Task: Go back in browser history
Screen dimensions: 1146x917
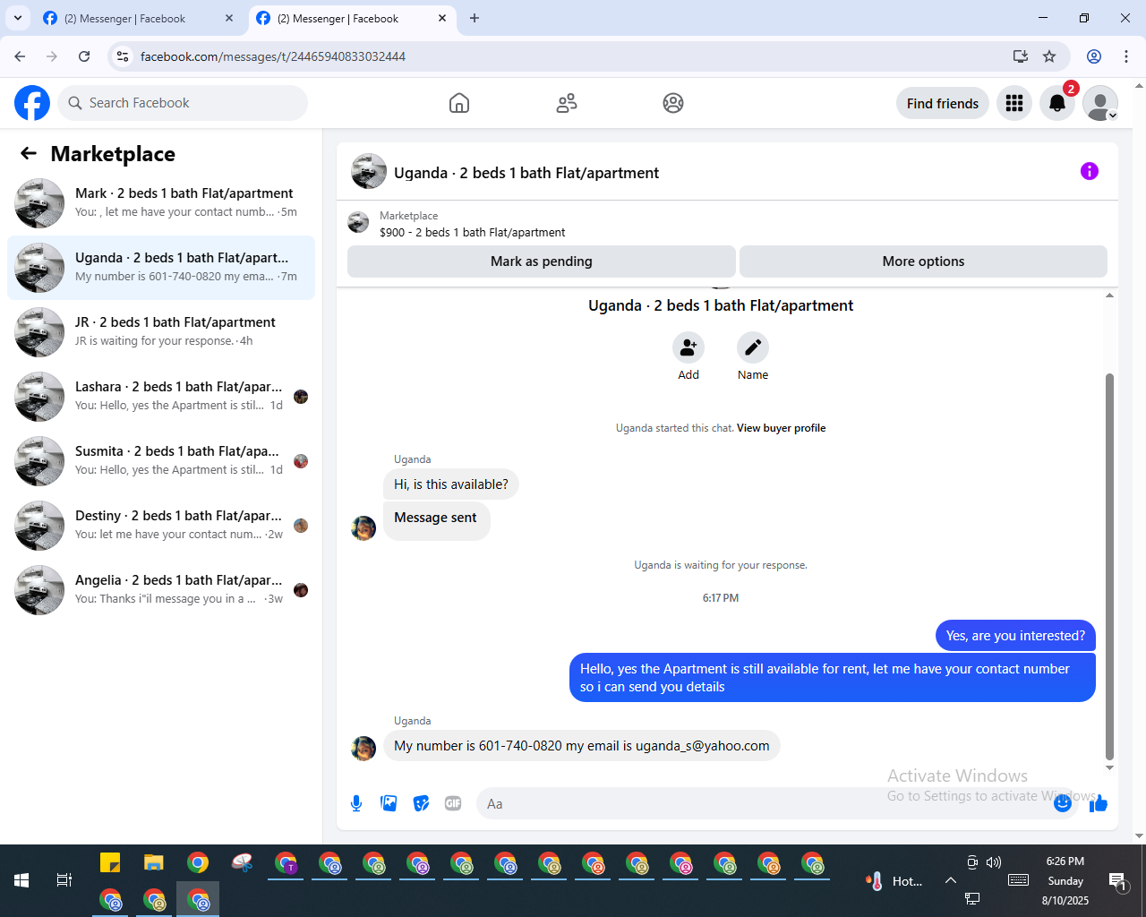Action: pyautogui.click(x=20, y=56)
